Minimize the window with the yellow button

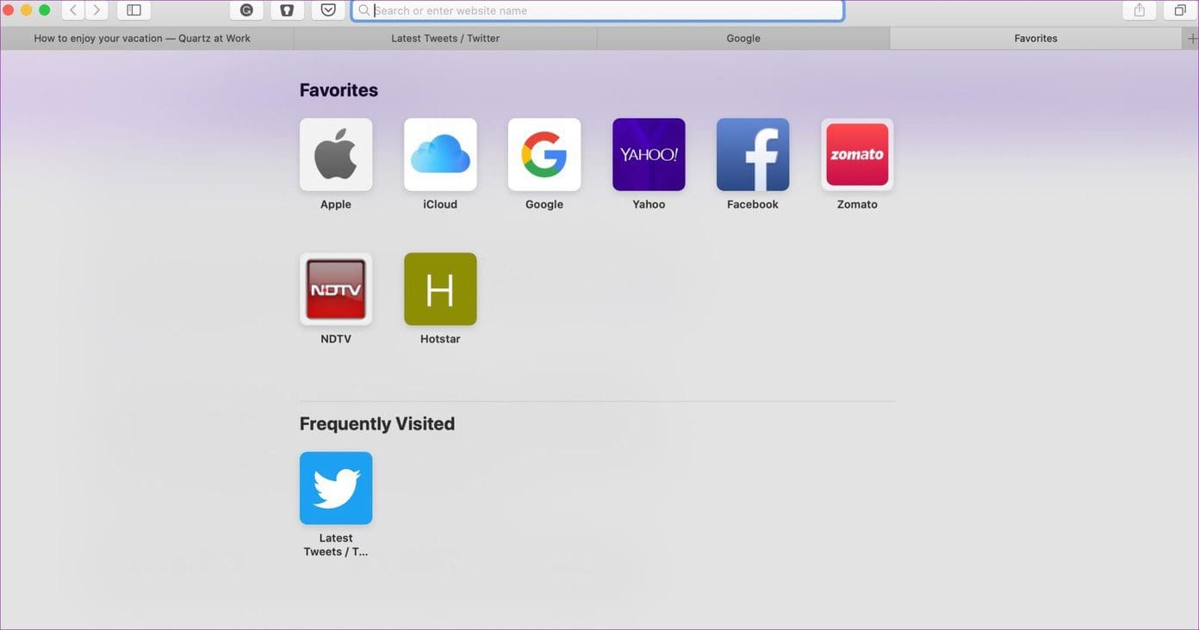click(26, 10)
